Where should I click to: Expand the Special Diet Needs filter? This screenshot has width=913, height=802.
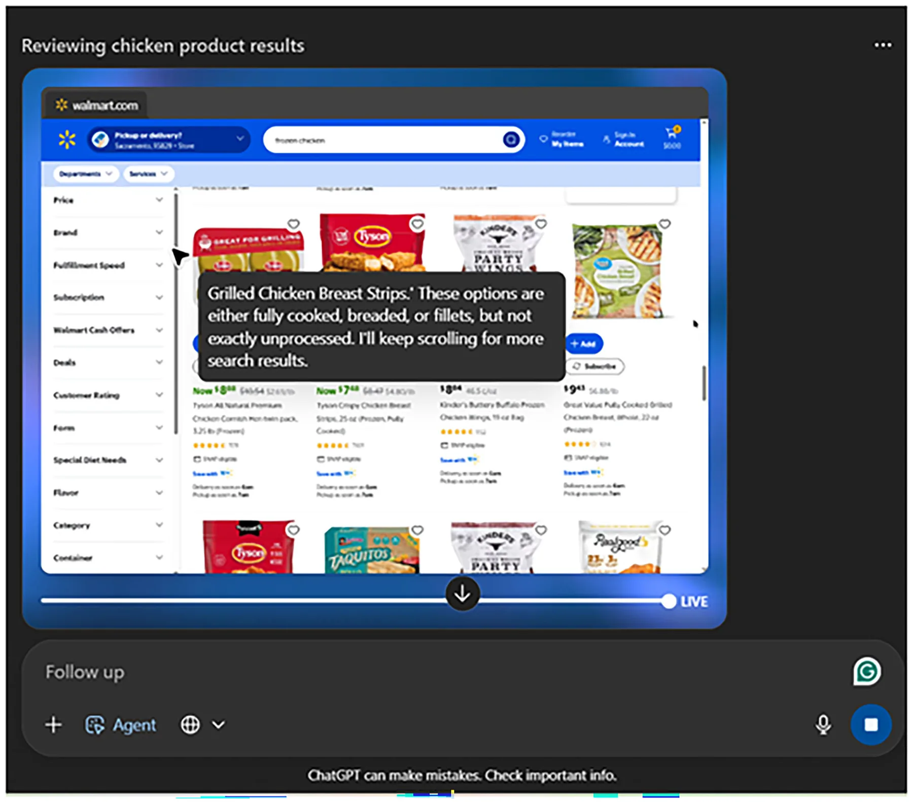pos(109,460)
